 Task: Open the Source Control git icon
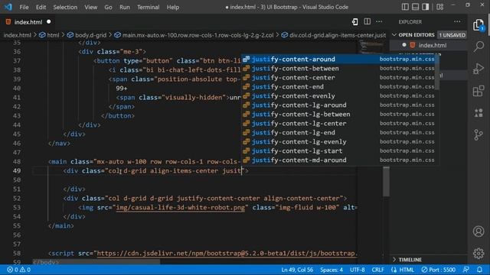pos(479,135)
